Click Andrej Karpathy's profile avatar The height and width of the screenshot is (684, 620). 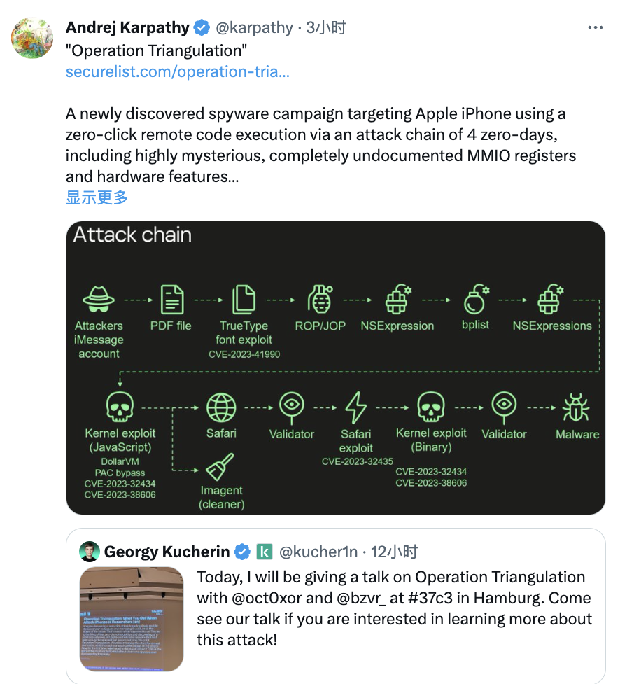32,38
